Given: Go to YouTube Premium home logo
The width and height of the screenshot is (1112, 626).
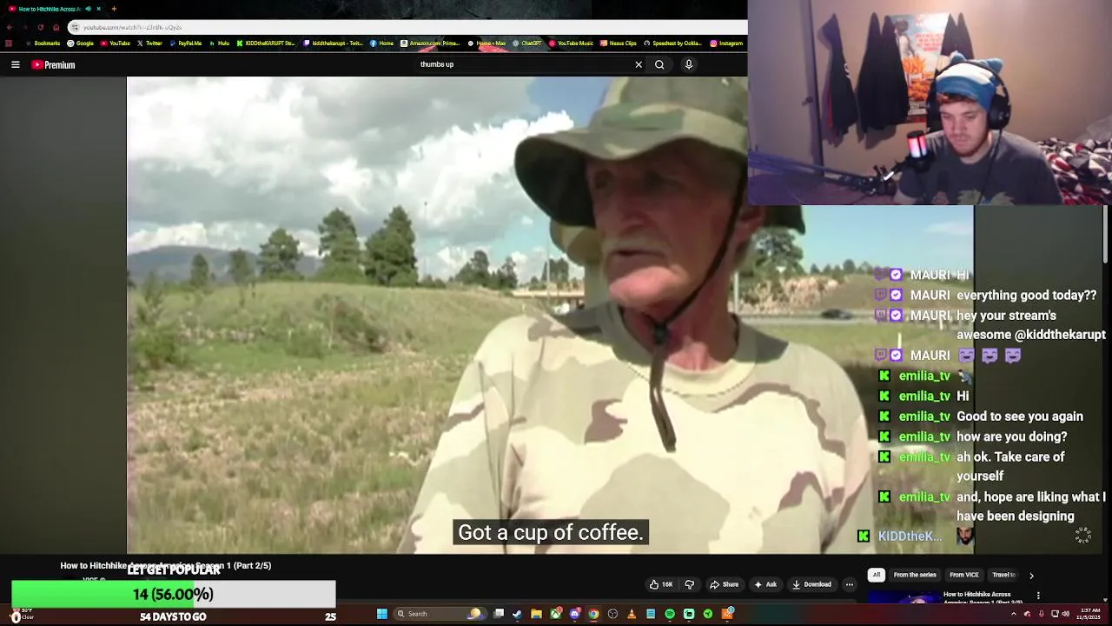Looking at the screenshot, I should [x=53, y=64].
